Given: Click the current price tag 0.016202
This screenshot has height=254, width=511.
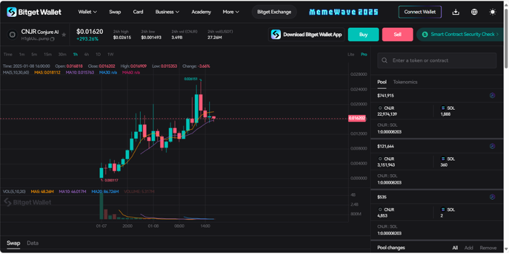Looking at the screenshot, I should tap(357, 119).
